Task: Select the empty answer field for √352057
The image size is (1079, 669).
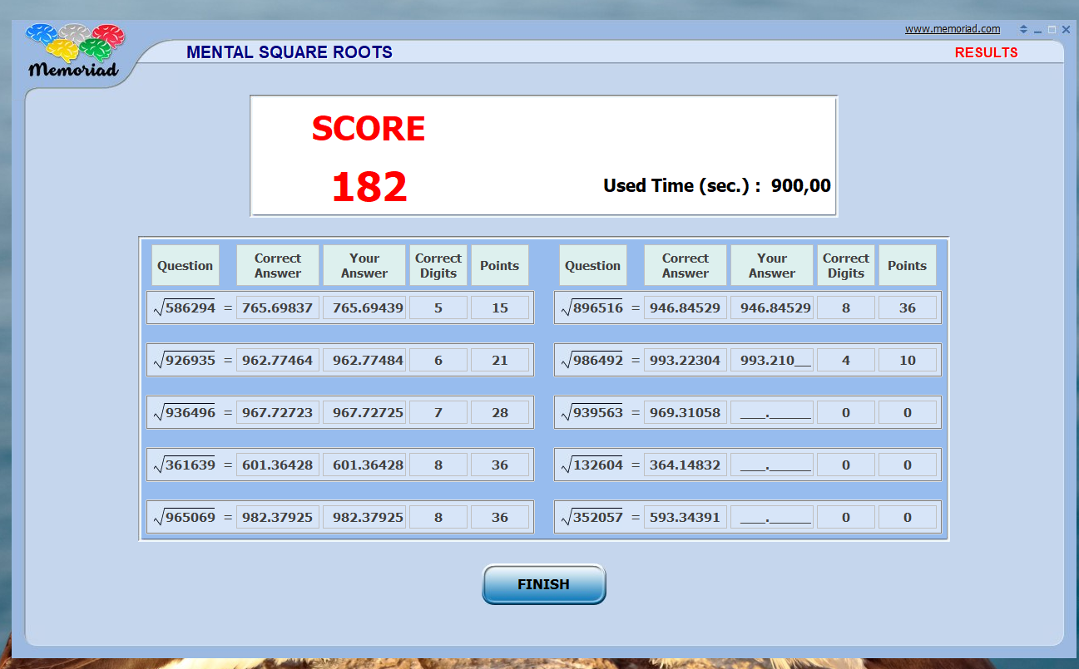Action: (x=771, y=517)
